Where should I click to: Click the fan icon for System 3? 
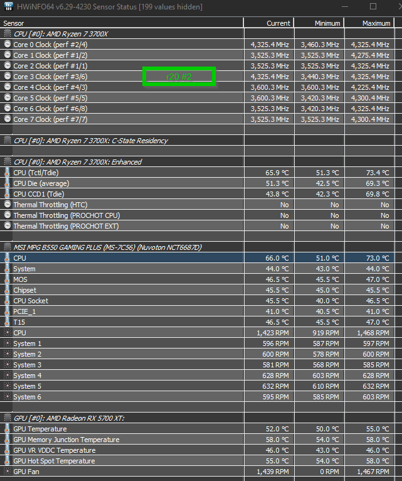click(8, 365)
